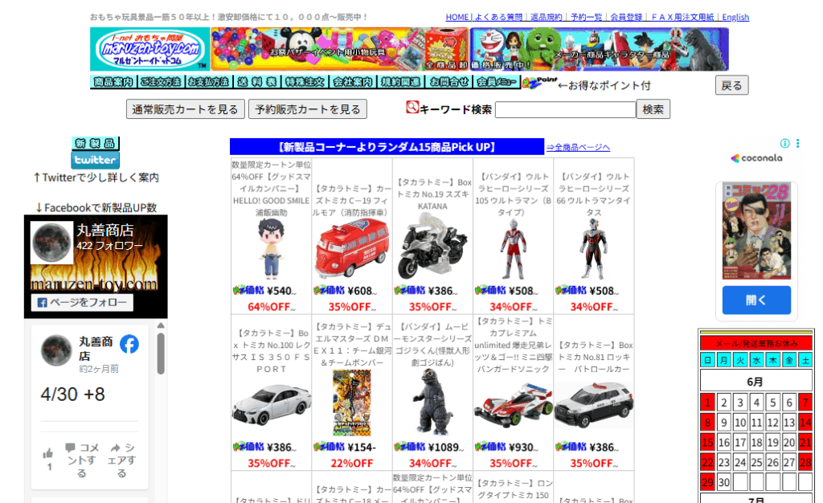The width and height of the screenshot is (823, 503).
Task: Click the maruzen-toy.com site logo
Action: (150, 49)
